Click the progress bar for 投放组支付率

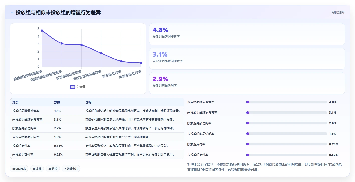pyautogui.click(x=287, y=144)
